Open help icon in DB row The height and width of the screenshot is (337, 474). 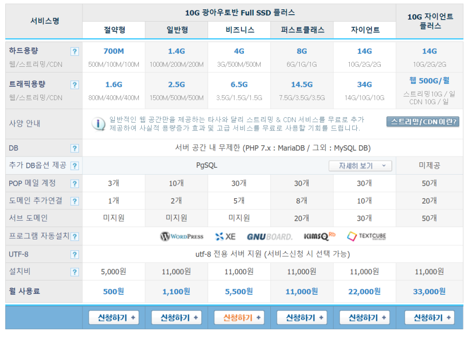75,149
